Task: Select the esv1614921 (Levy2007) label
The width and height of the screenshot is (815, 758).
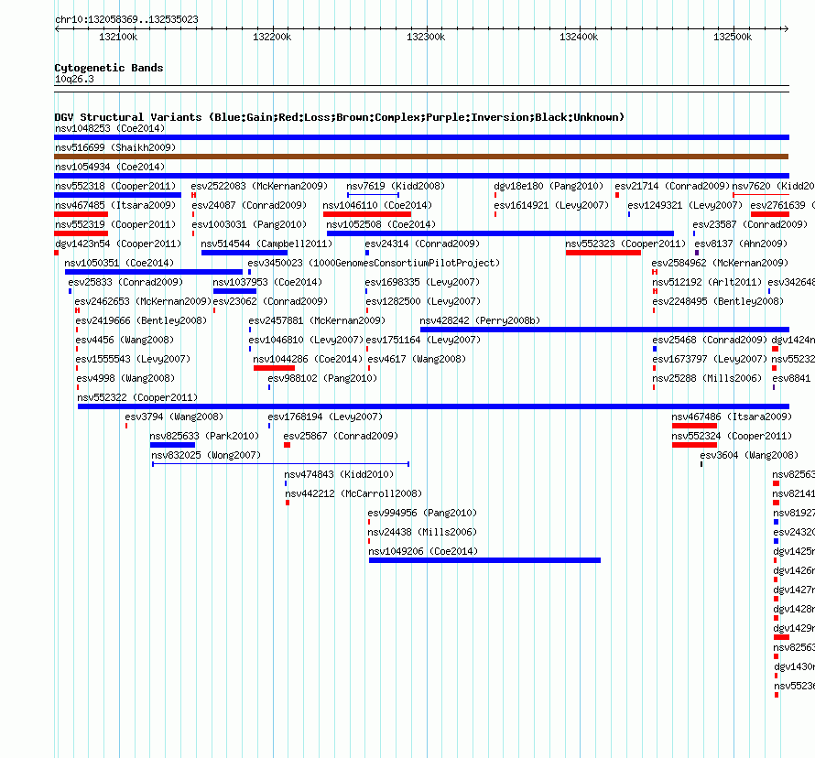Action: 551,205
